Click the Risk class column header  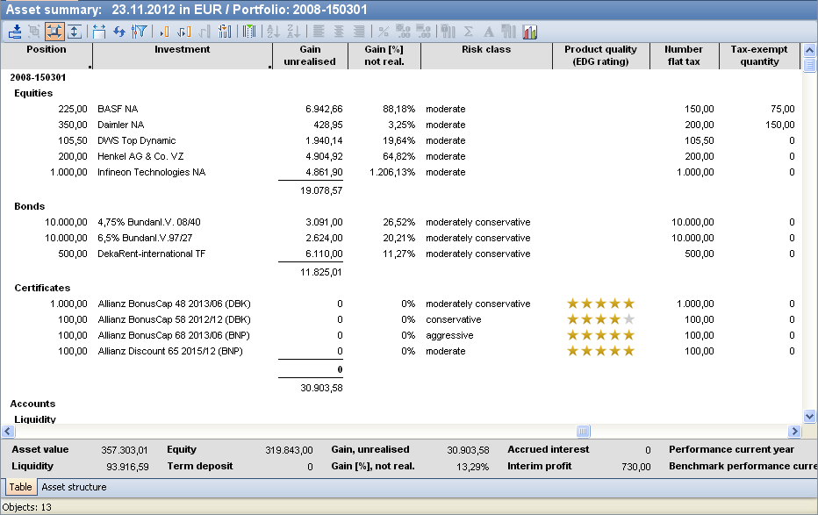[x=485, y=50]
